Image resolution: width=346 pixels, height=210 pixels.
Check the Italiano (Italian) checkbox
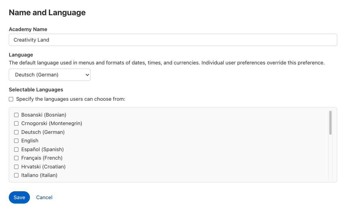pyautogui.click(x=16, y=175)
